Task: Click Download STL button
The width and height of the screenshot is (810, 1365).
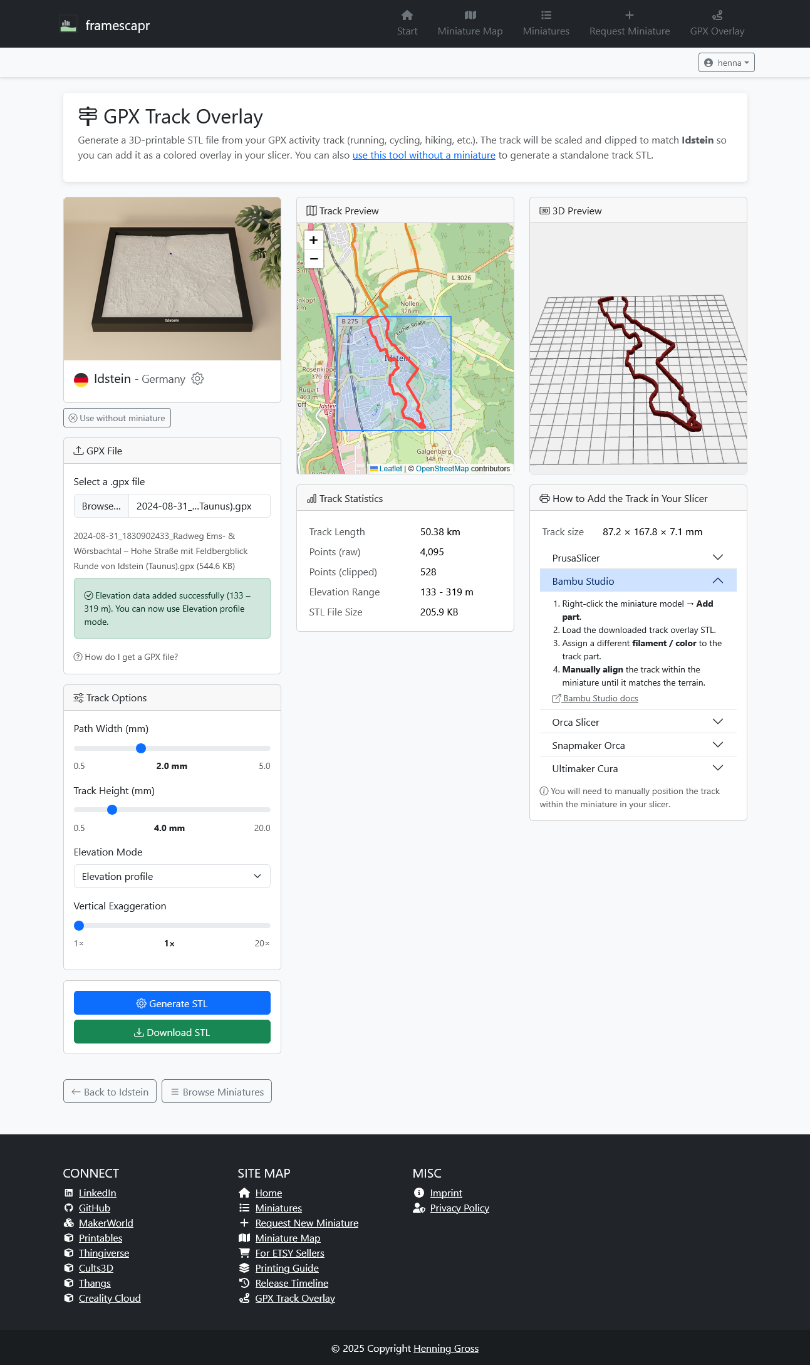Action: 172,1032
